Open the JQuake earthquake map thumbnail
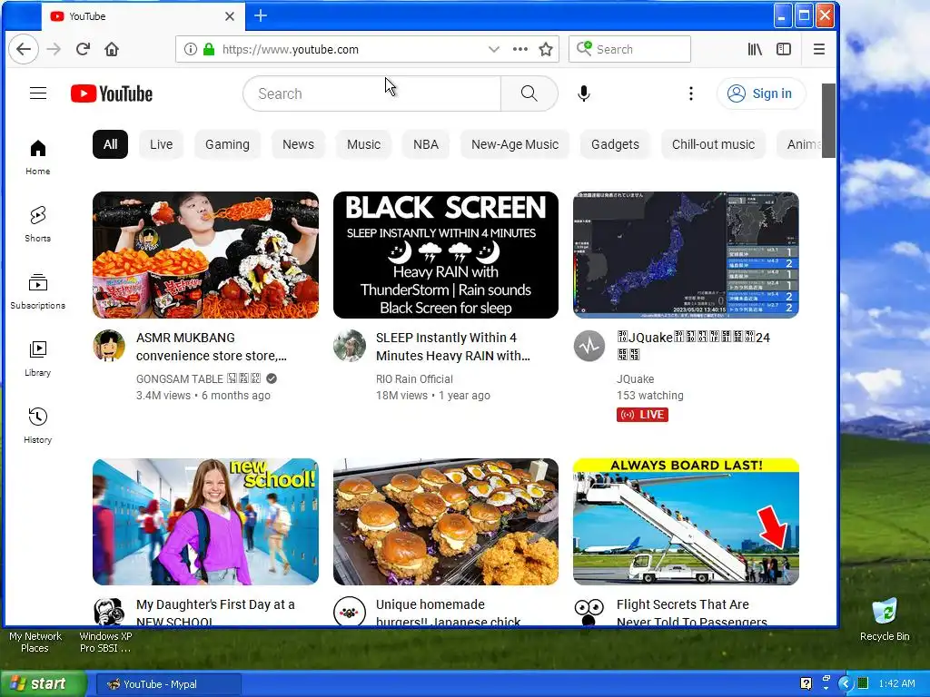Screen dimensions: 930x697 [x=686, y=255]
